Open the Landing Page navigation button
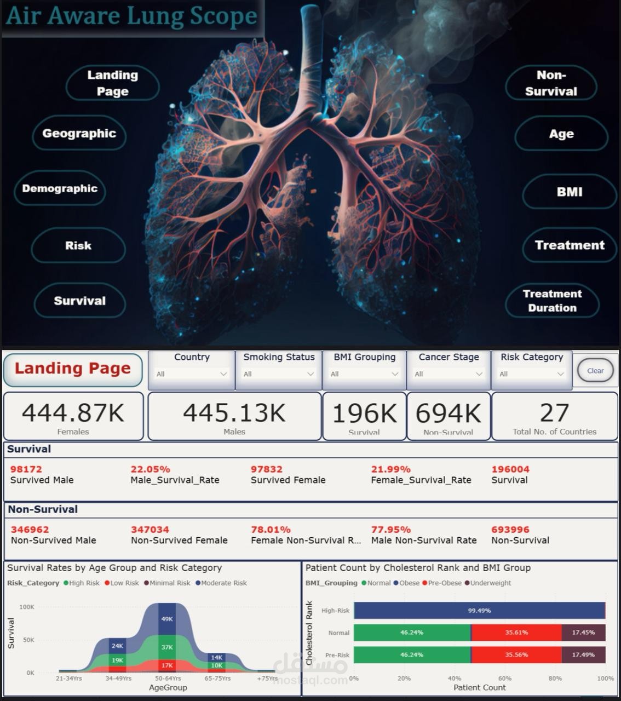Viewport: 621px width, 701px height. (x=113, y=83)
